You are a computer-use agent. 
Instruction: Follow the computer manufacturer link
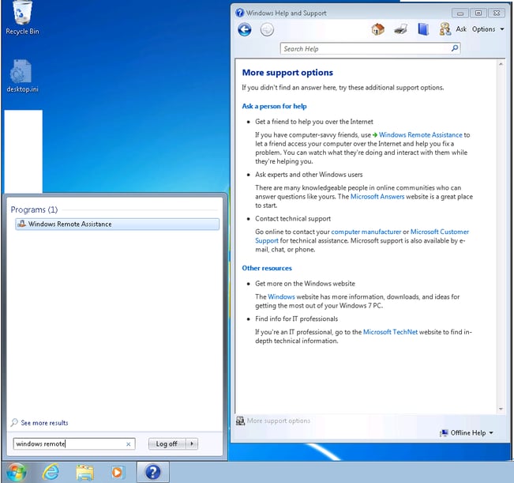click(x=366, y=232)
